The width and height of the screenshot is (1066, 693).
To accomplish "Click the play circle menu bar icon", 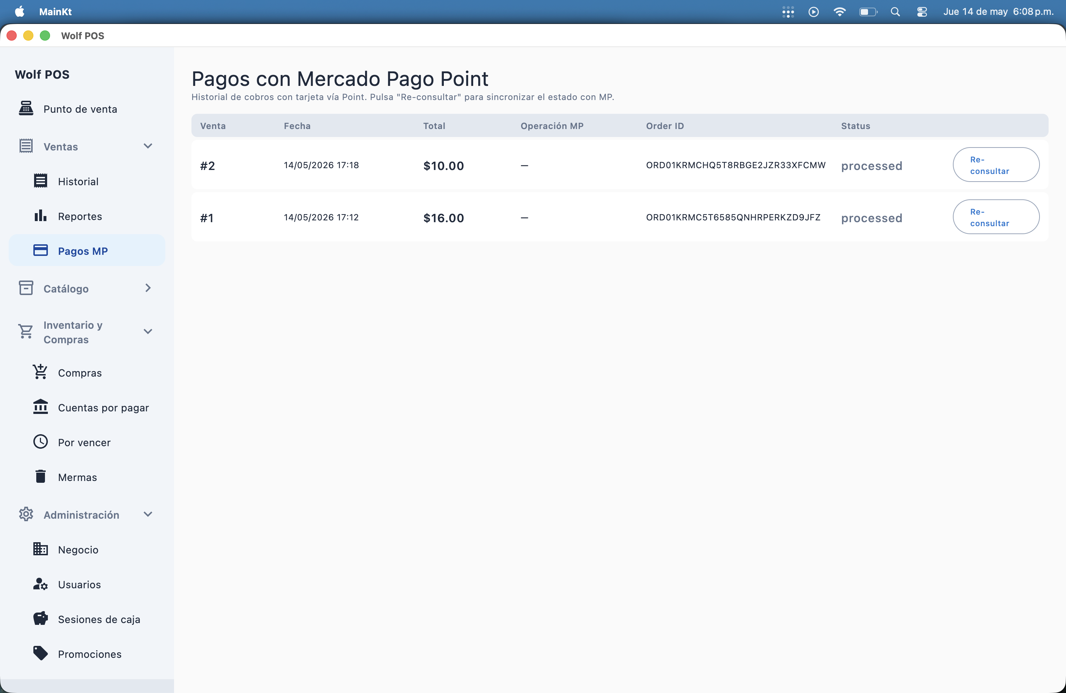I will [x=814, y=12].
